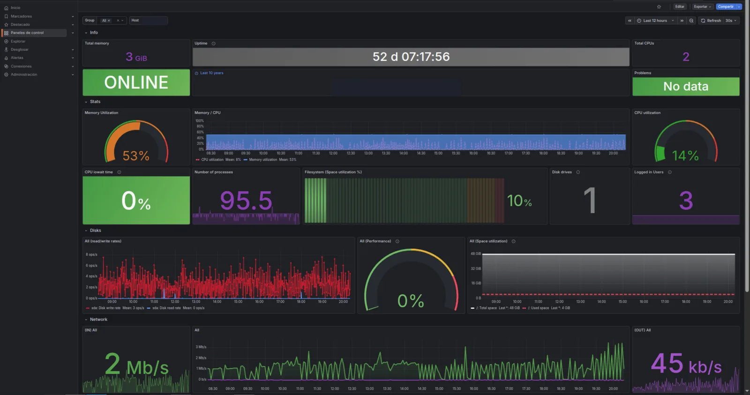The image size is (750, 395).
Task: Click the info icon on All (Performance)
Action: [x=397, y=241]
